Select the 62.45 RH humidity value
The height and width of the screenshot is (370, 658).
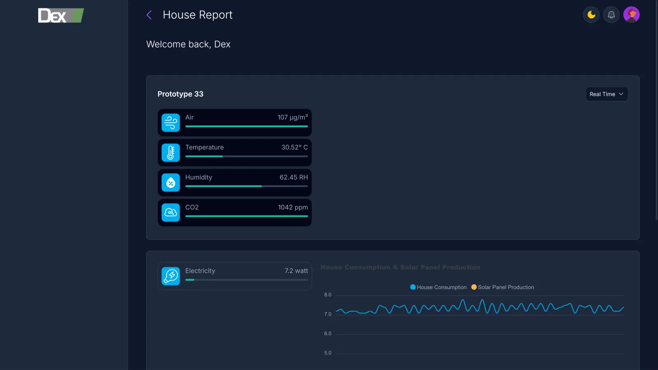pyautogui.click(x=294, y=177)
